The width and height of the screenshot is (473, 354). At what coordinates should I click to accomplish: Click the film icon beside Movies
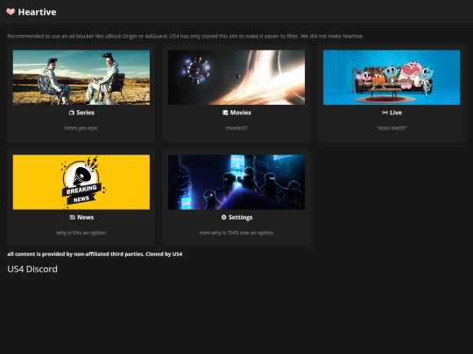225,113
